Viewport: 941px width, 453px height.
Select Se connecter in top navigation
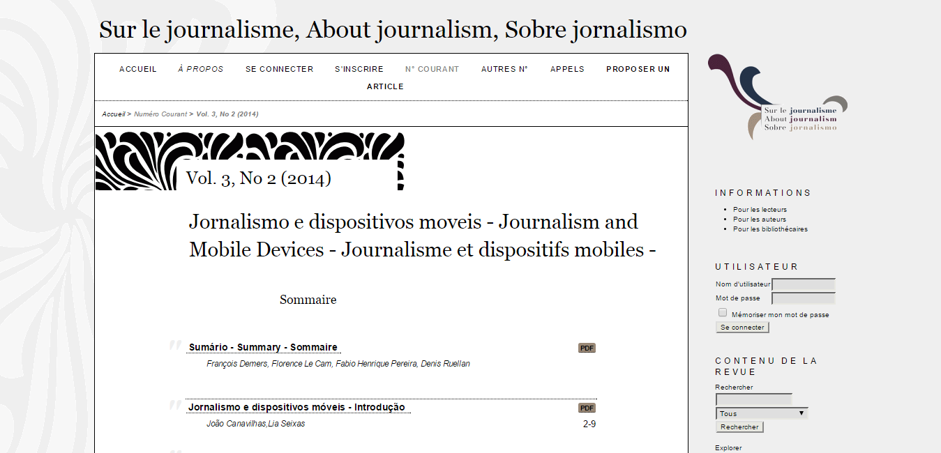pyautogui.click(x=279, y=69)
